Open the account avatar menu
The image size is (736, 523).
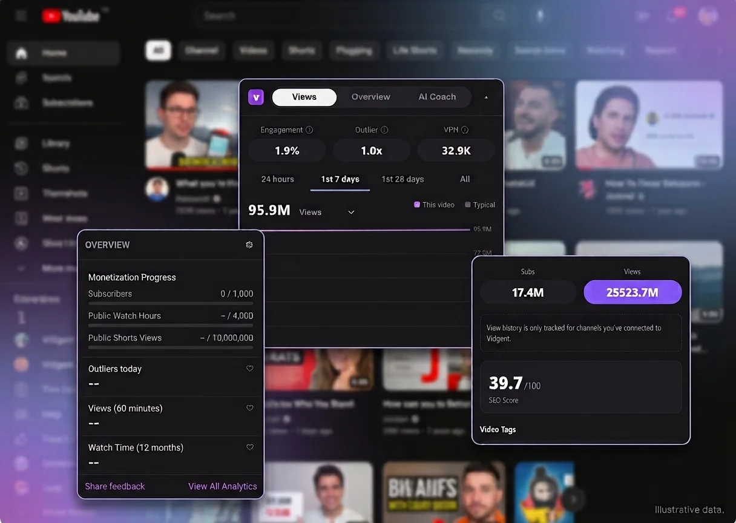pos(708,16)
